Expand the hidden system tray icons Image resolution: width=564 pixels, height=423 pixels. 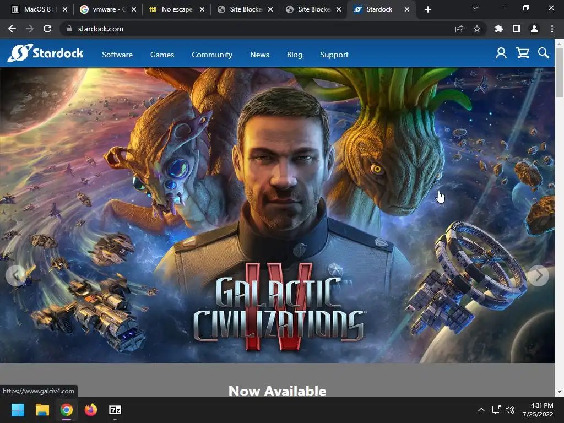click(x=481, y=410)
